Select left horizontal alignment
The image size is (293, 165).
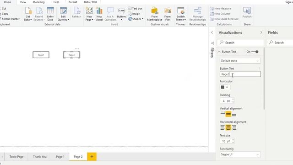point(222,127)
